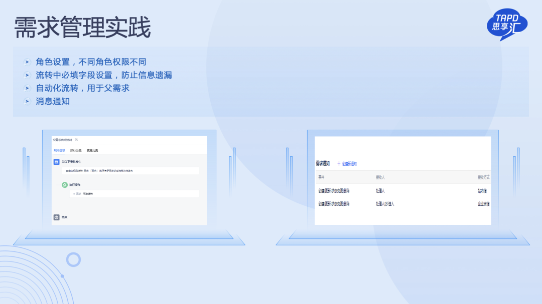Viewport: 542px width, 304px height.
Task: Click the 接收人 column header
Action: [380, 177]
